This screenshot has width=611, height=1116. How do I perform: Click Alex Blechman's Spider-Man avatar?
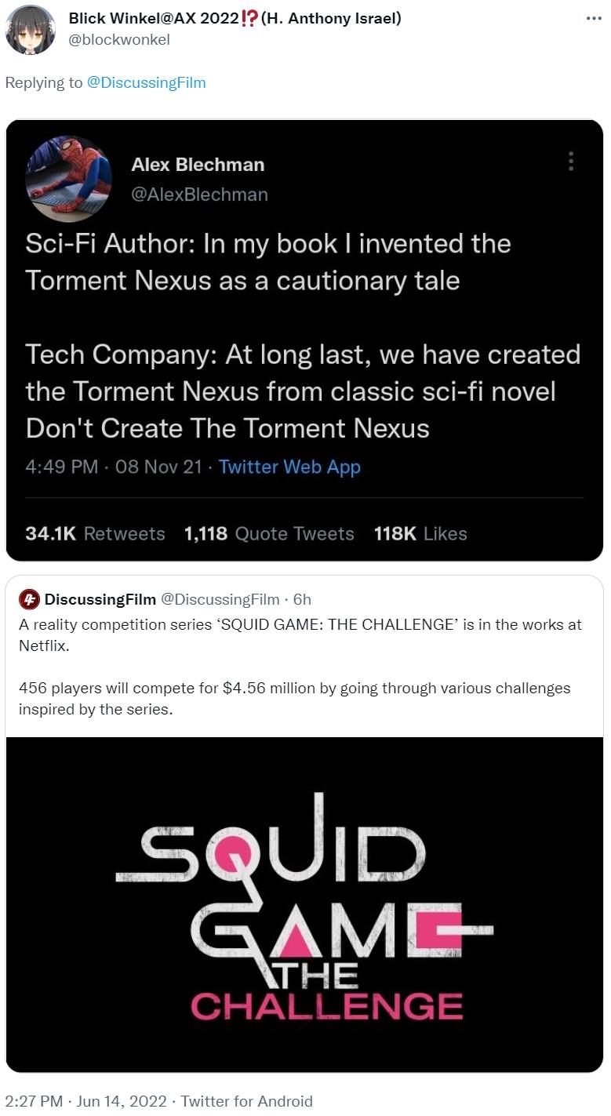pyautogui.click(x=69, y=179)
